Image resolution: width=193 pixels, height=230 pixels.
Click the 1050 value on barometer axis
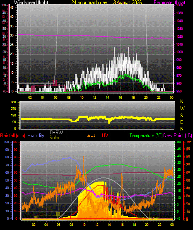(x=179, y=13)
